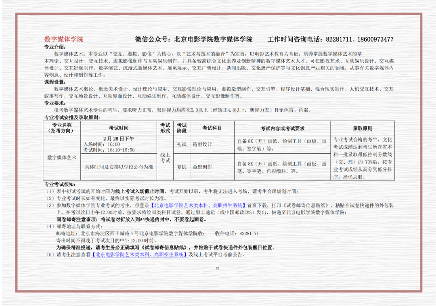Click the 专业要求 section heading
The height and width of the screenshot is (306, 436).
click(55, 103)
